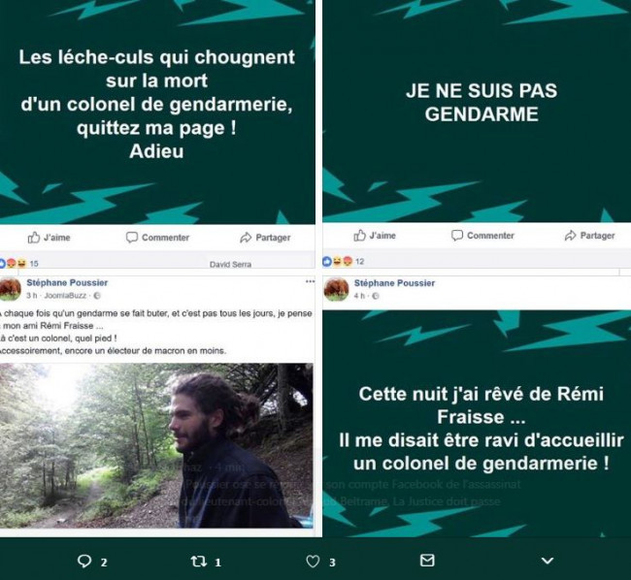Click the profile avatar on the right post
This screenshot has height=580, width=631.
(x=337, y=289)
